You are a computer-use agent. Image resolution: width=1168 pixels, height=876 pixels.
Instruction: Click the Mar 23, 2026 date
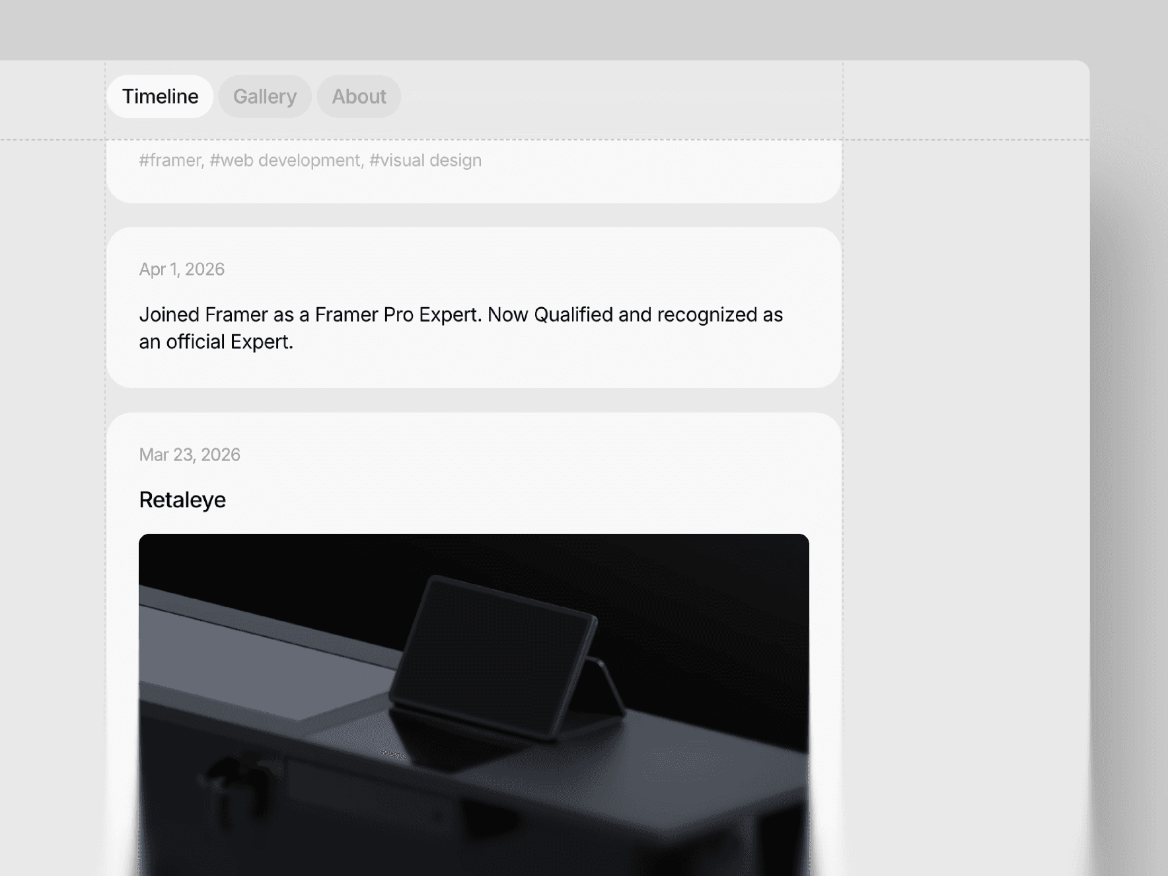(190, 455)
